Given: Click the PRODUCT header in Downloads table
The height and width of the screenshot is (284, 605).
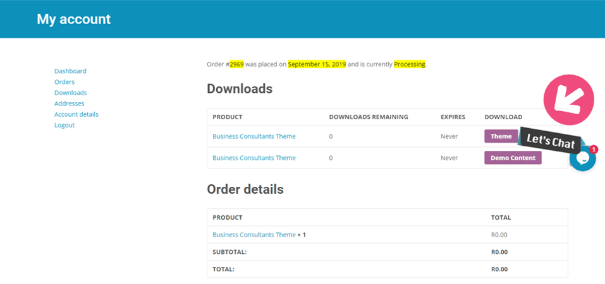Looking at the screenshot, I should click(x=227, y=117).
